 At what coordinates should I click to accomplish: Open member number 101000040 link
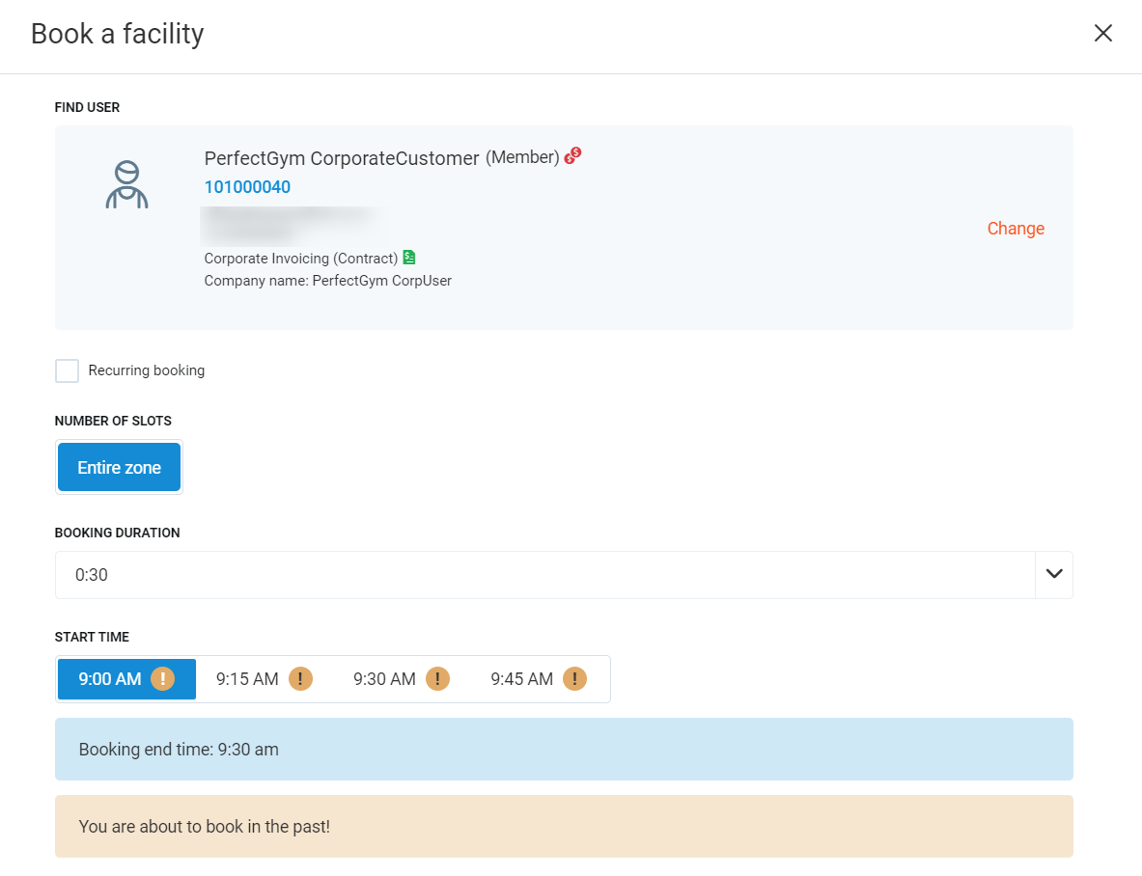[x=247, y=187]
